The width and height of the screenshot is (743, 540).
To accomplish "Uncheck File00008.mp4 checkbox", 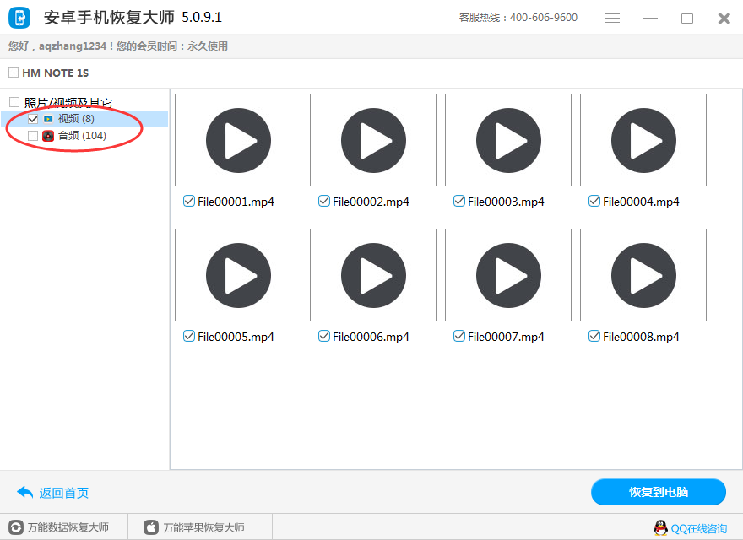I will (594, 336).
